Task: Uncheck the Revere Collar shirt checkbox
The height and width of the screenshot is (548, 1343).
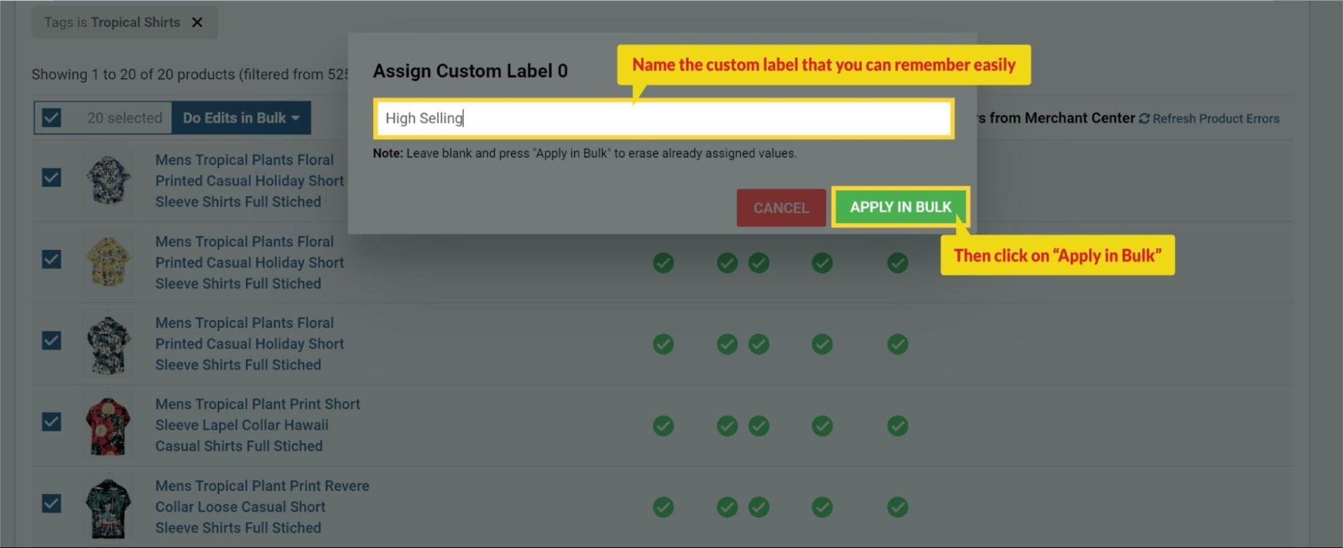Action: coord(52,504)
